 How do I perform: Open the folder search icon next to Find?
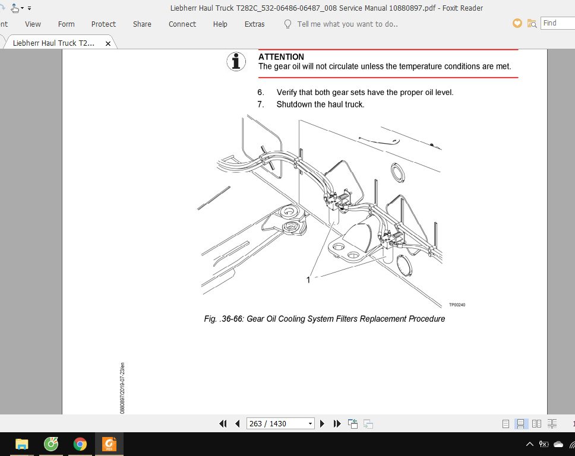[x=532, y=24]
